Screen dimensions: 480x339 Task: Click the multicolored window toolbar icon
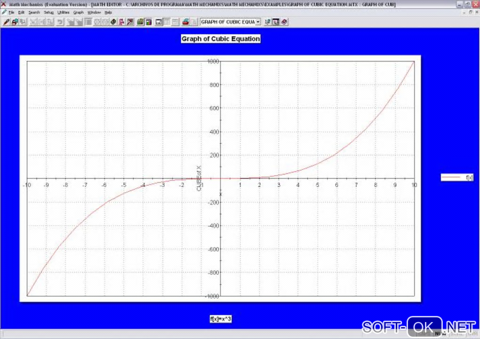tap(149, 22)
